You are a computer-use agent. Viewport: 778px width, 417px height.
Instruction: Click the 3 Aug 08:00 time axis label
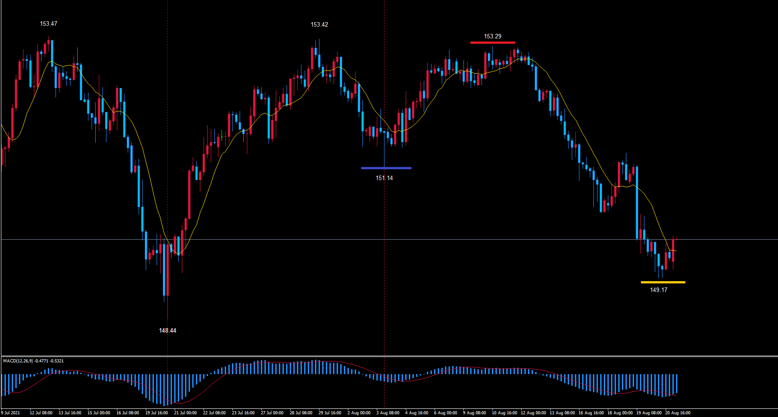pyautogui.click(x=388, y=412)
